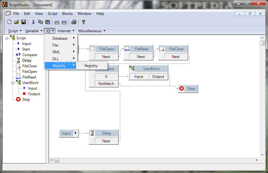Open the Internet toolbar dropdown
268x173 pixels.
(x=66, y=31)
